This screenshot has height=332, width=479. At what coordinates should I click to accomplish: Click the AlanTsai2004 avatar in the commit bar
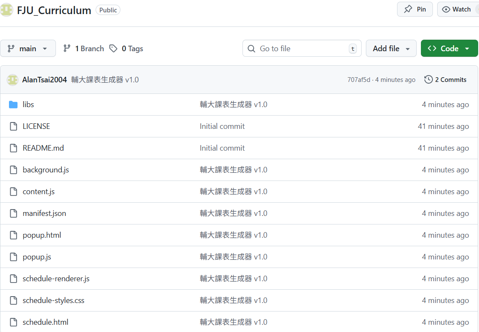coord(12,80)
